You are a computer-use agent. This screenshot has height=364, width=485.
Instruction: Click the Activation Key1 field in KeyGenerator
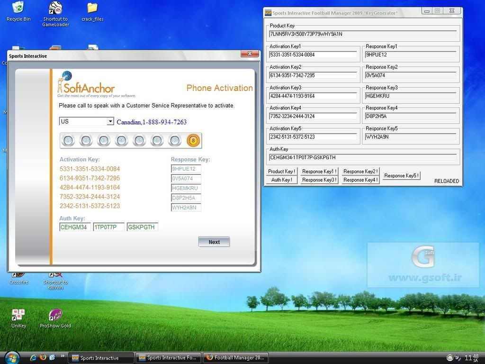pyautogui.click(x=313, y=55)
